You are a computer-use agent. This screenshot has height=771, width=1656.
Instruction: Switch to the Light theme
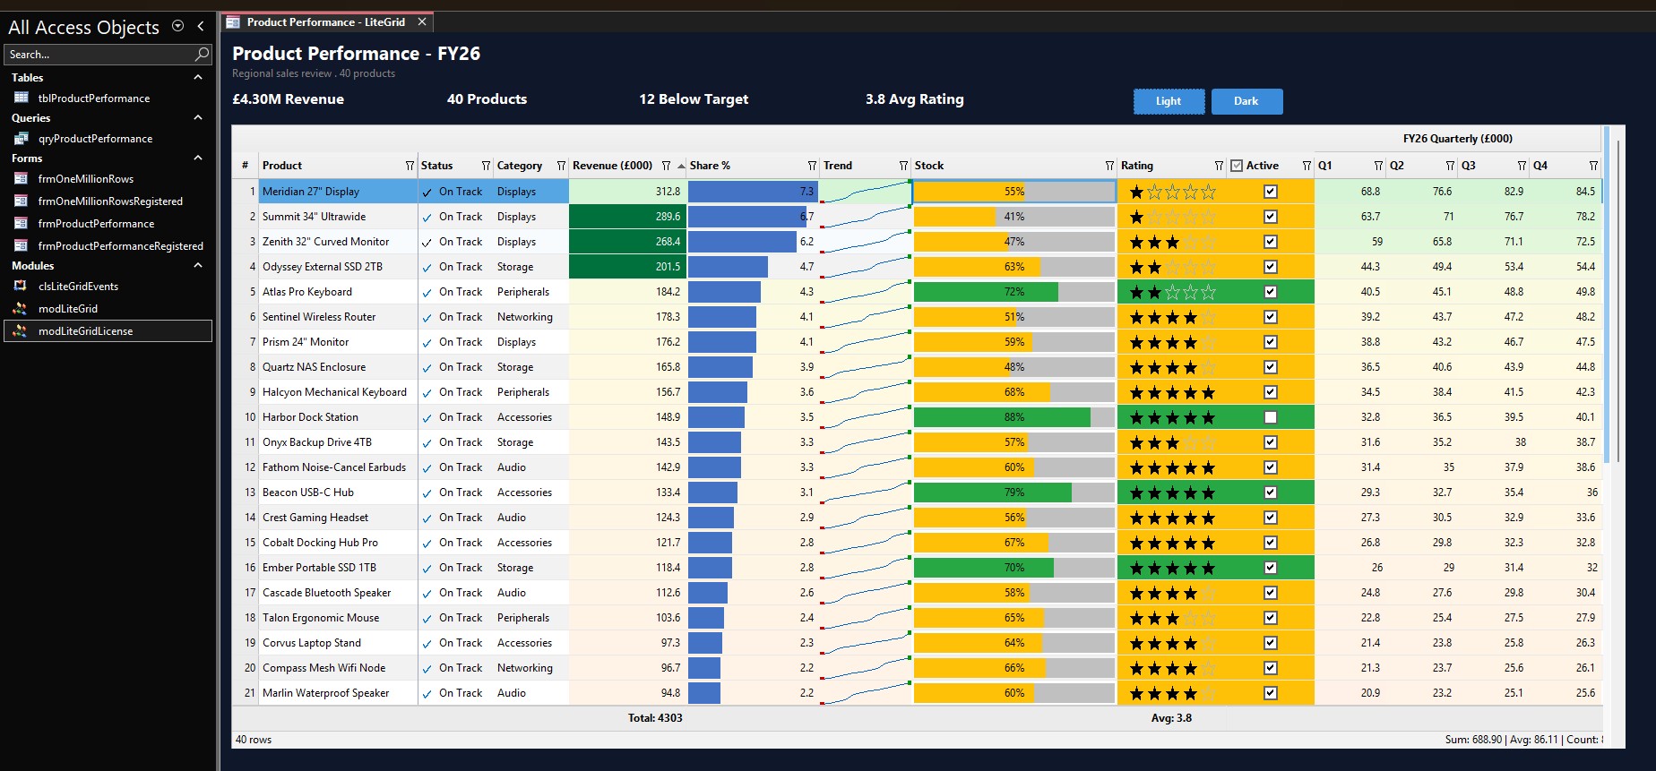(1169, 101)
